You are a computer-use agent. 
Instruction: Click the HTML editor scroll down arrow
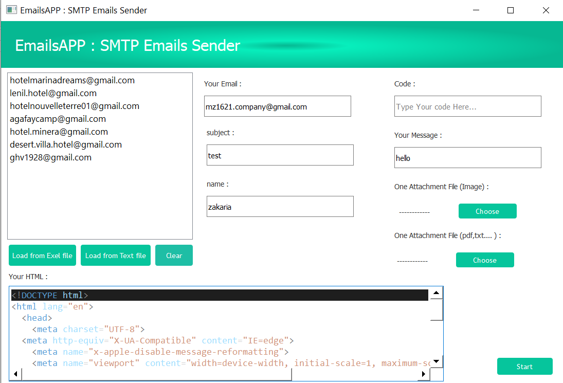click(436, 361)
